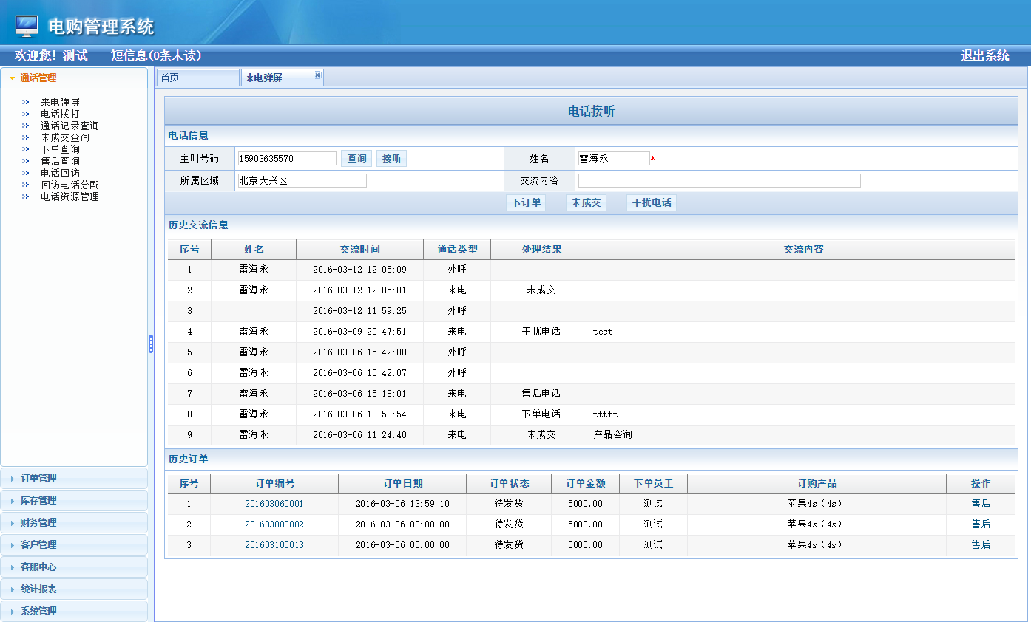Click the 通话类型 column header
1031x622 pixels.
click(x=457, y=249)
